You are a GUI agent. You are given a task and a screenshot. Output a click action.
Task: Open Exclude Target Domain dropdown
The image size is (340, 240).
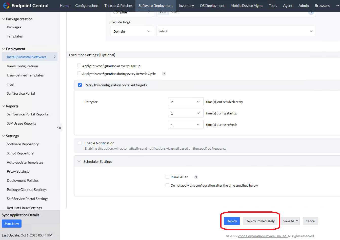[132, 31]
